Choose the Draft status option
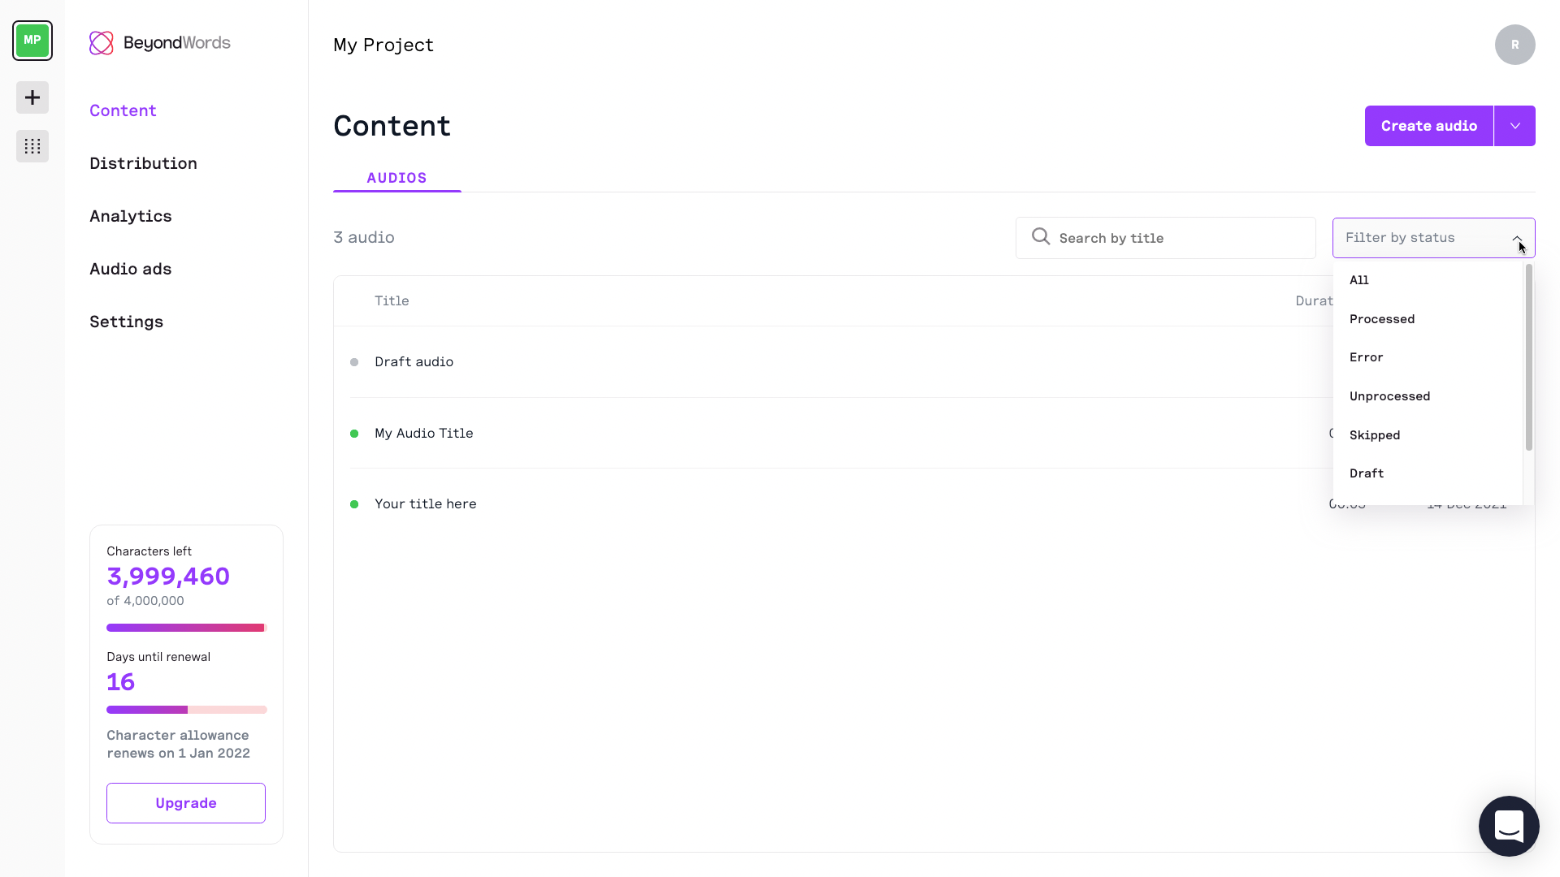This screenshot has height=877, width=1560. (1367, 473)
